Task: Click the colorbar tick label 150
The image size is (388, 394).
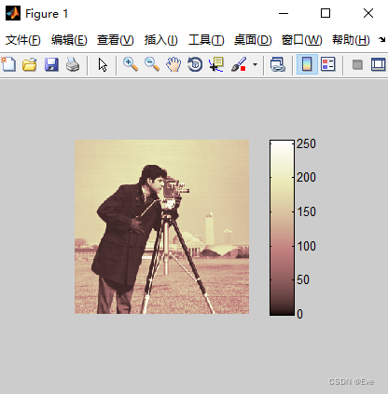Action: (x=306, y=211)
